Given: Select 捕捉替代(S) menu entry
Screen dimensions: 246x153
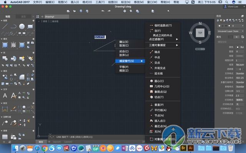Looking at the screenshot, I should [130, 61].
